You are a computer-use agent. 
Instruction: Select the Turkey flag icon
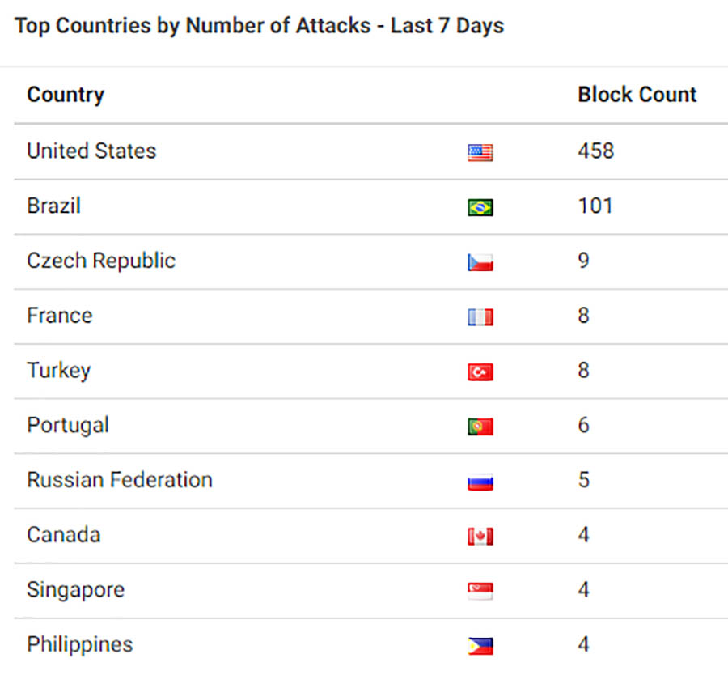(x=480, y=372)
